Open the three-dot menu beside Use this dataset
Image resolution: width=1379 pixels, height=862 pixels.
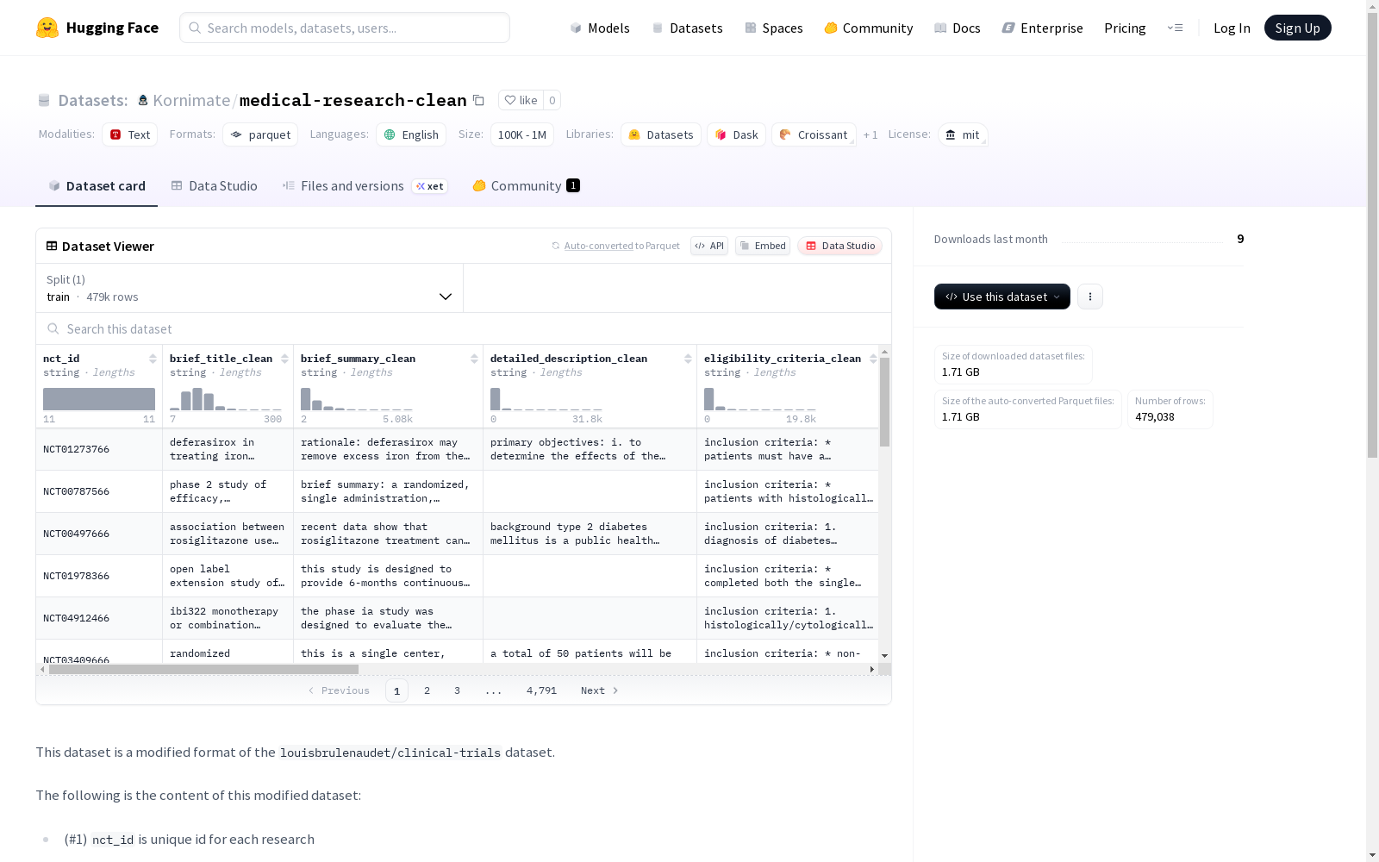(1090, 297)
